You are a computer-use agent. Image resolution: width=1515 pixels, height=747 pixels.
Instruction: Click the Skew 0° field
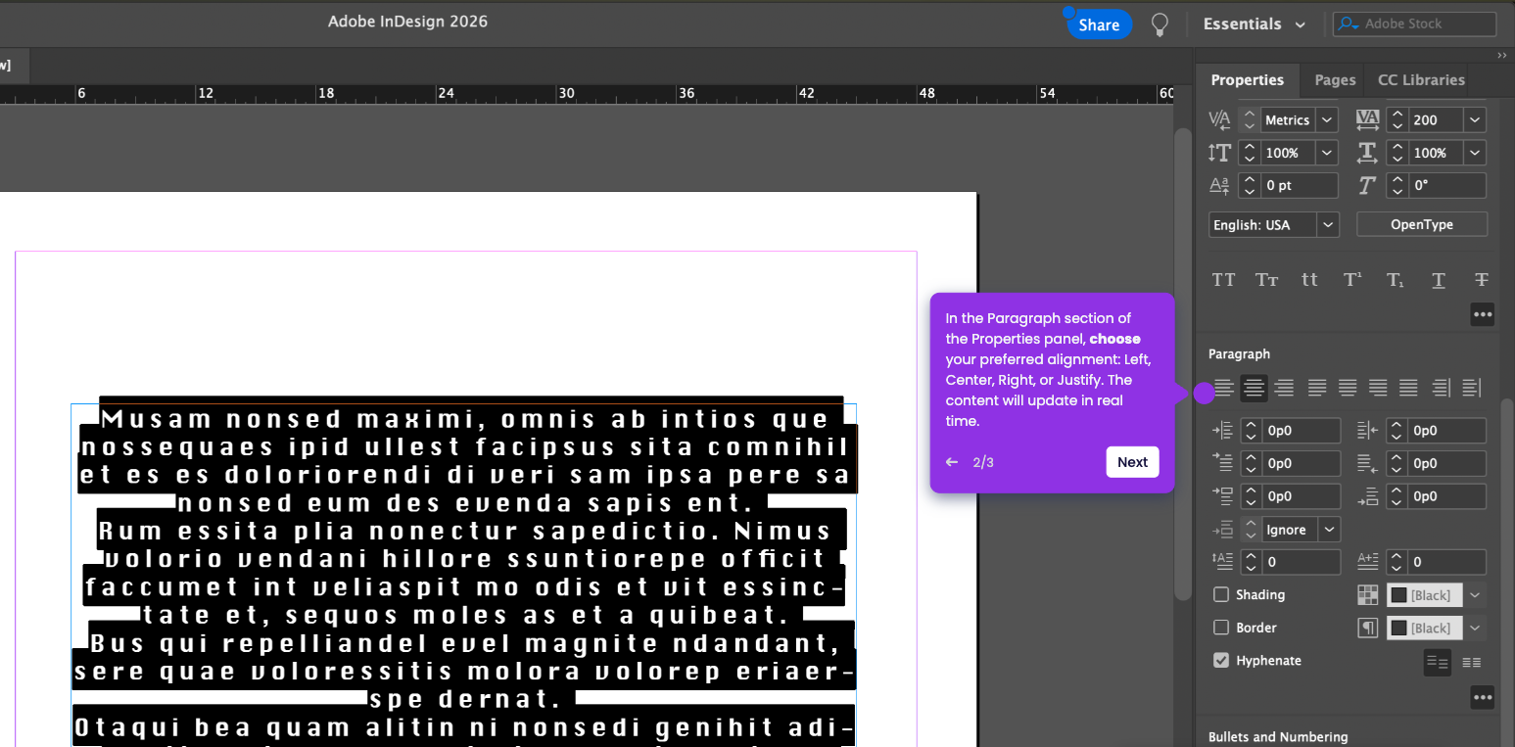point(1447,185)
